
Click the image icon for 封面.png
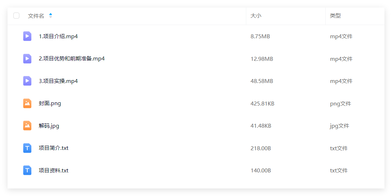[x=27, y=103]
